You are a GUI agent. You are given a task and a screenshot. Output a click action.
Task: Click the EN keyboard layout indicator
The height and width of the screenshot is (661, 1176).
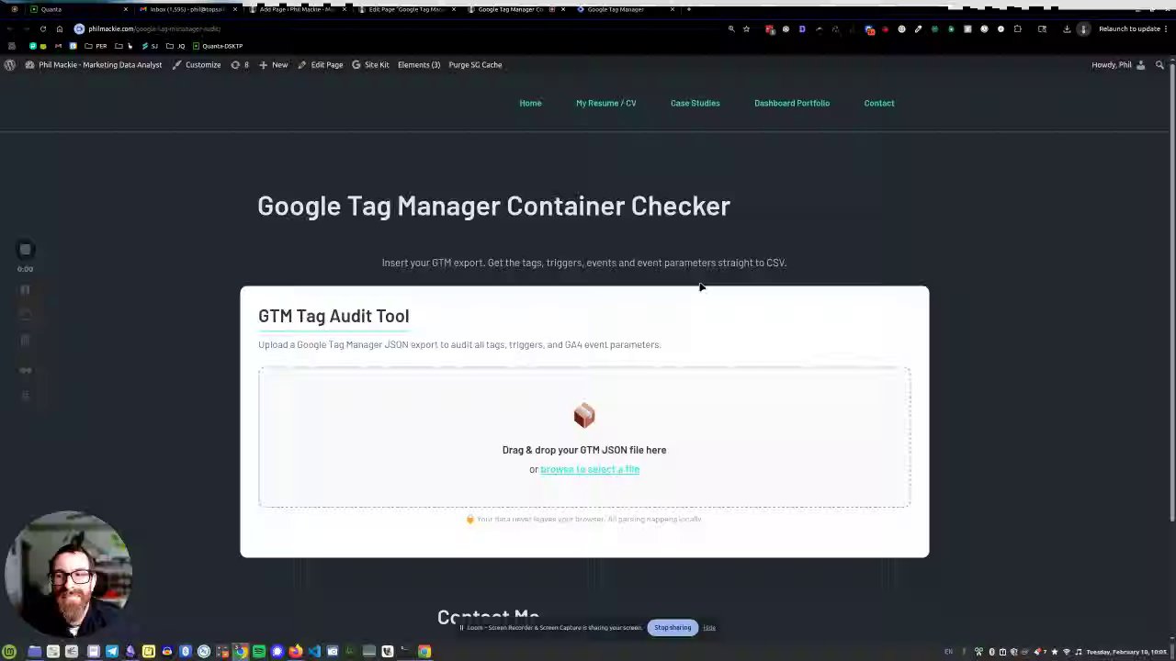[949, 652]
